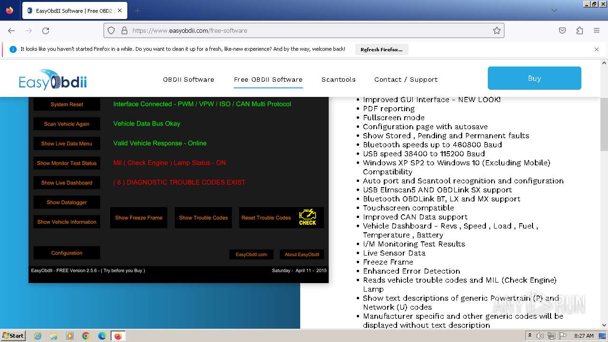Click the volume speaker tray icon
Image resolution: width=608 pixels, height=342 pixels.
click(540, 336)
